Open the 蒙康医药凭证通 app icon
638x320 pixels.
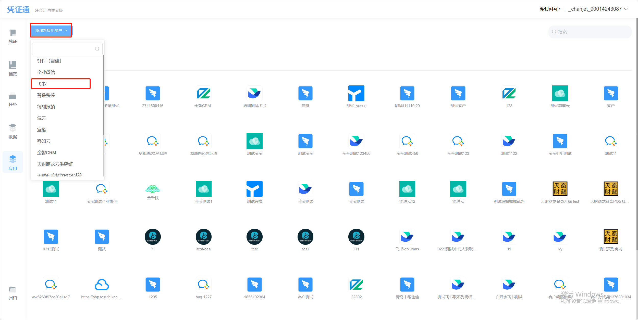tap(203, 141)
